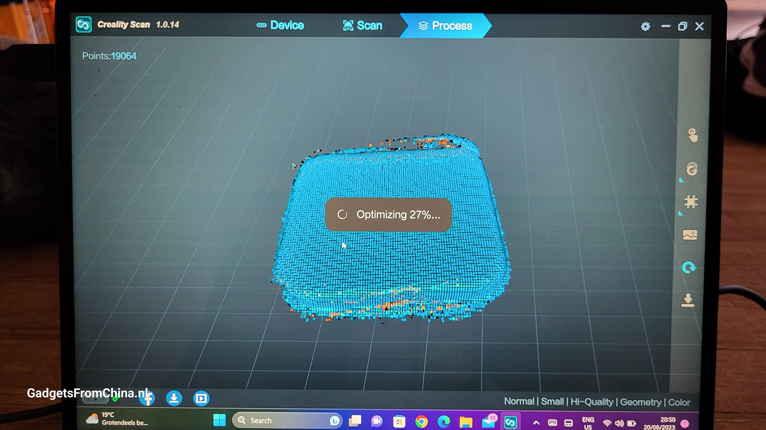Expand the mesh tool options arrow
The height and width of the screenshot is (430, 766).
tap(680, 213)
